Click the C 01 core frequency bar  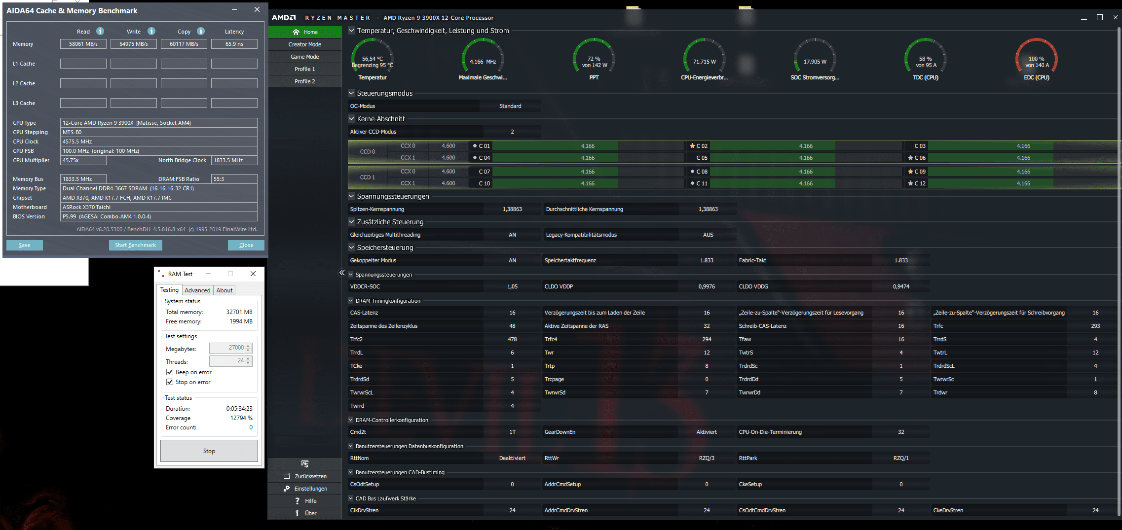tap(588, 146)
